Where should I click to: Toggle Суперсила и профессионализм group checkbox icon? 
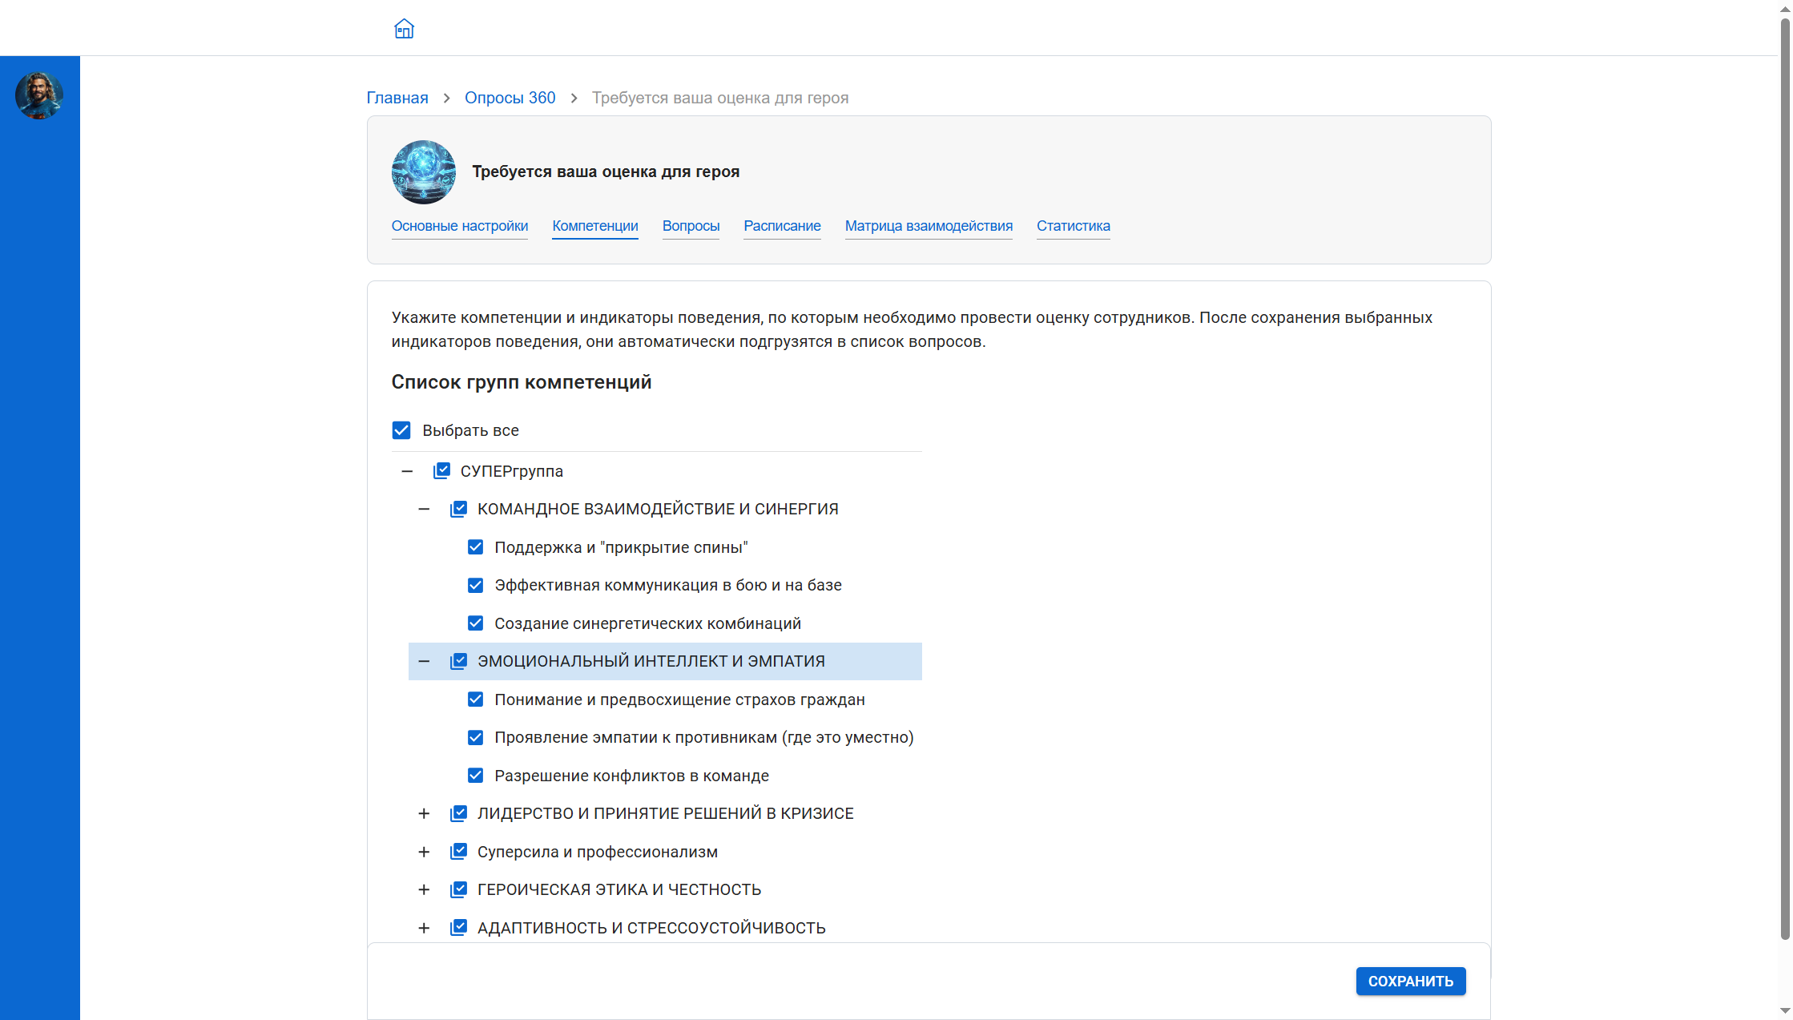click(x=458, y=852)
